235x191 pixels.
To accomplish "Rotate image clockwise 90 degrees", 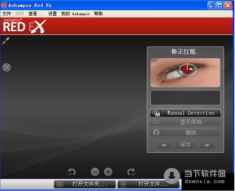I will pos(131,172).
